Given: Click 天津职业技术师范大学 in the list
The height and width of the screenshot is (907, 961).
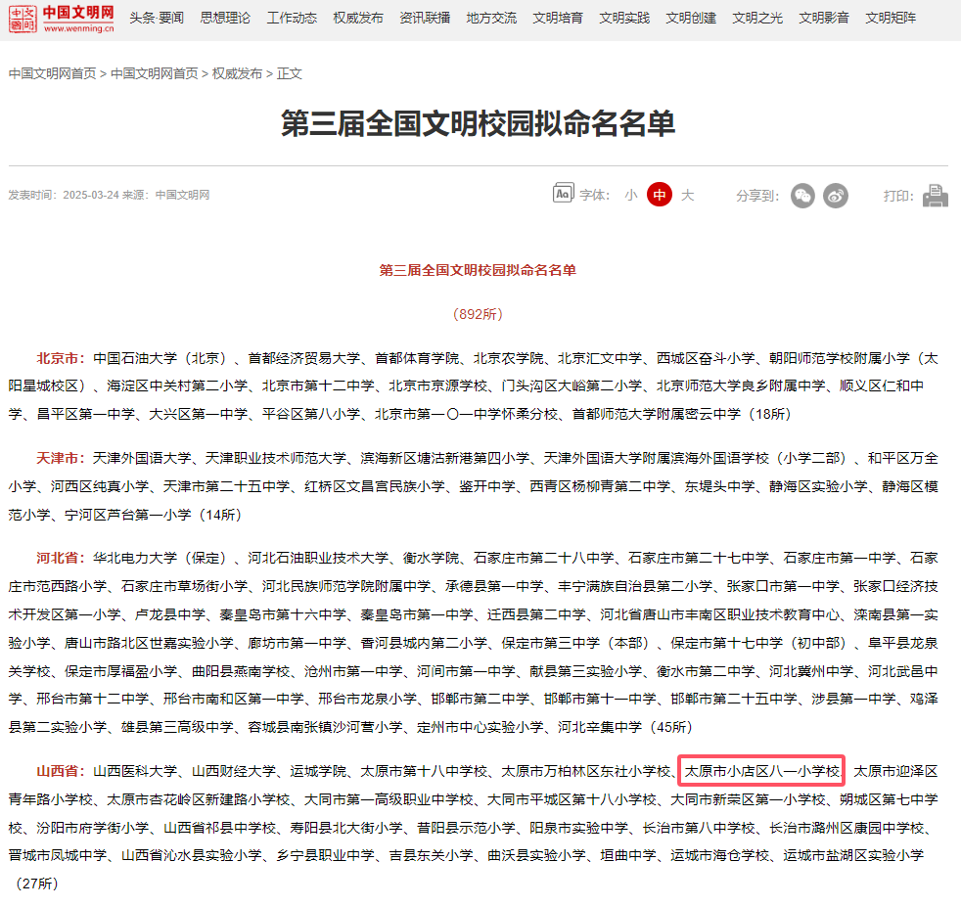Looking at the screenshot, I should (x=276, y=458).
